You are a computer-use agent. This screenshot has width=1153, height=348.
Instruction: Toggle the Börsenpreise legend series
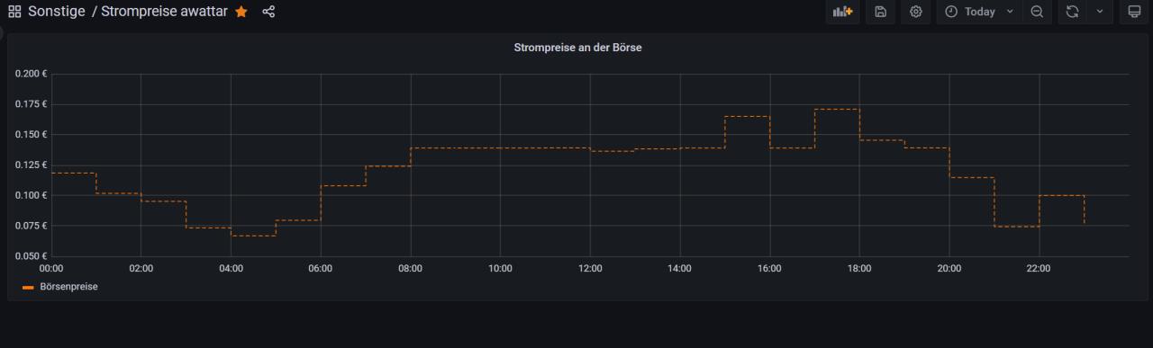tap(68, 287)
